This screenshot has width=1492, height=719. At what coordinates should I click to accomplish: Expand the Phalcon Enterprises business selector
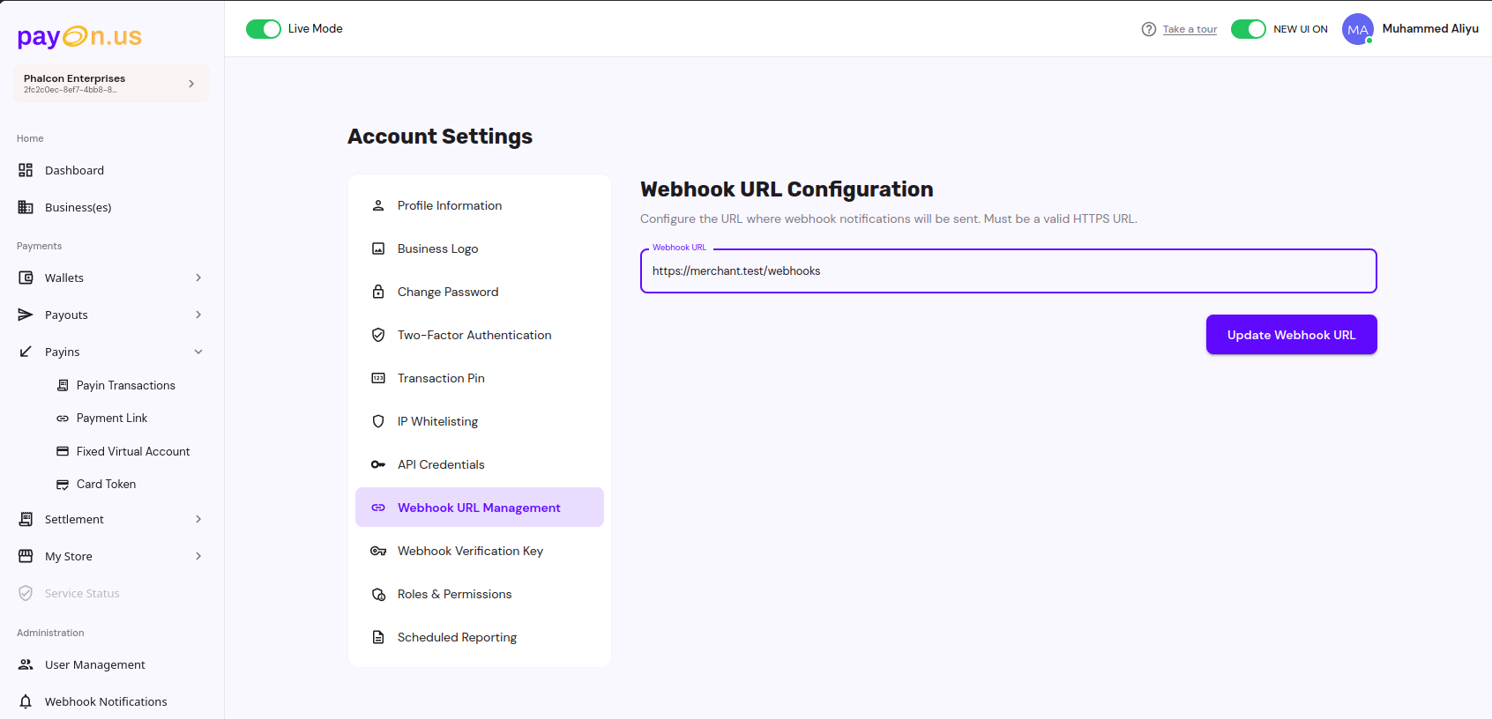(111, 84)
